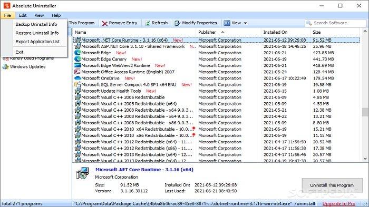Click the Upgrade to Pro link
This screenshot has height=207, width=369.
(x=338, y=204)
